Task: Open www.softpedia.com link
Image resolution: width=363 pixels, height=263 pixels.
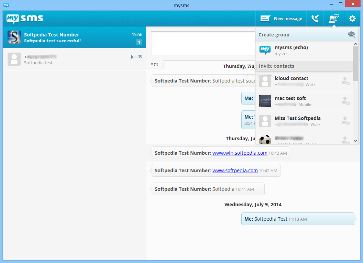Action: [235, 171]
